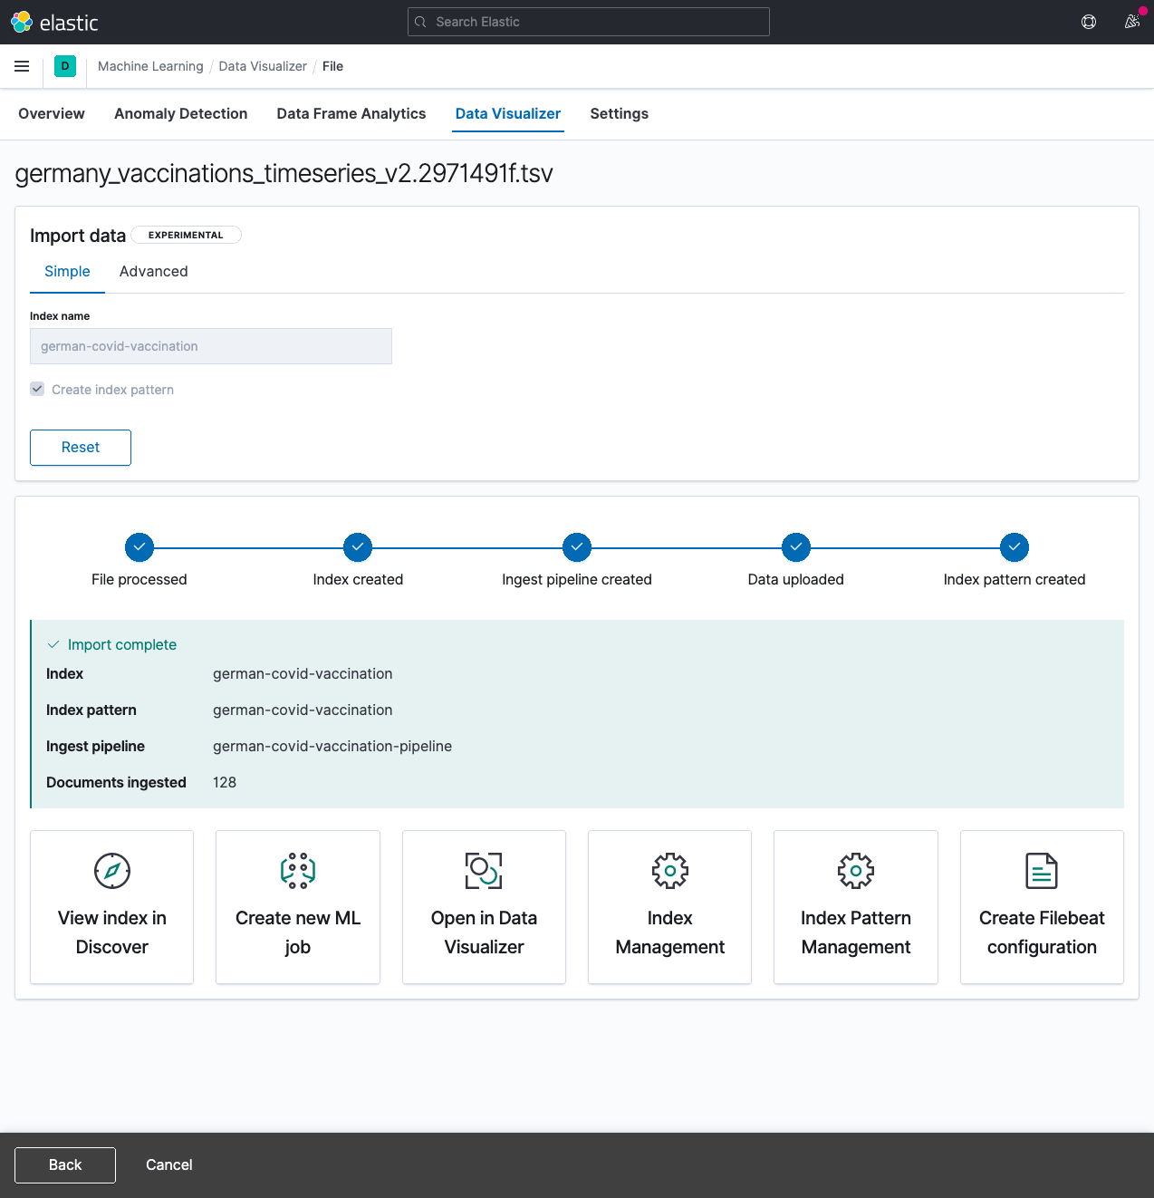1154x1198 pixels.
Task: Go to Data Frame Analytics tab
Action: [351, 113]
